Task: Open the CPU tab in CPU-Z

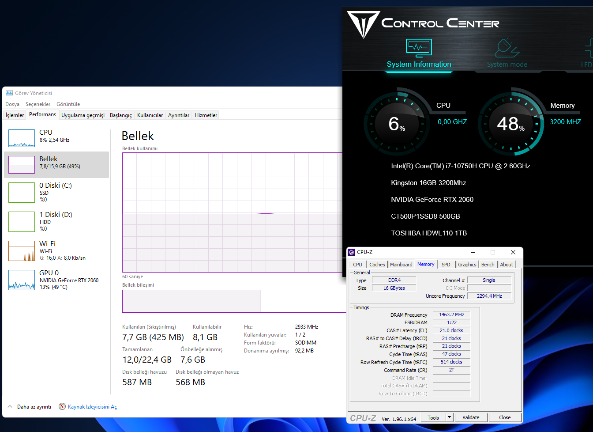Action: click(x=358, y=265)
